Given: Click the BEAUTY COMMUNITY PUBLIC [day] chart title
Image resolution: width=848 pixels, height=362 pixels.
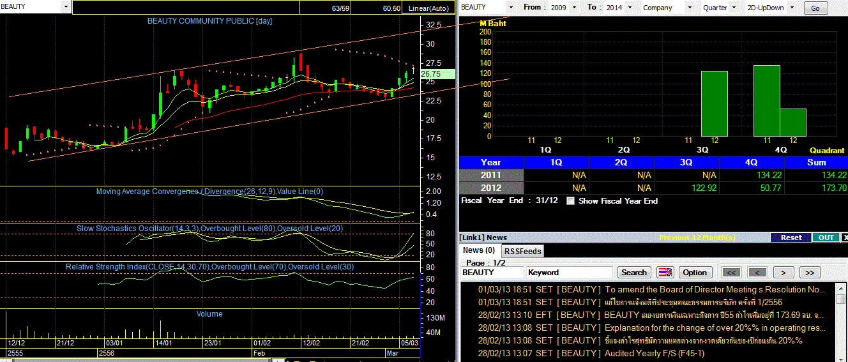Looking at the screenshot, I should [x=210, y=21].
